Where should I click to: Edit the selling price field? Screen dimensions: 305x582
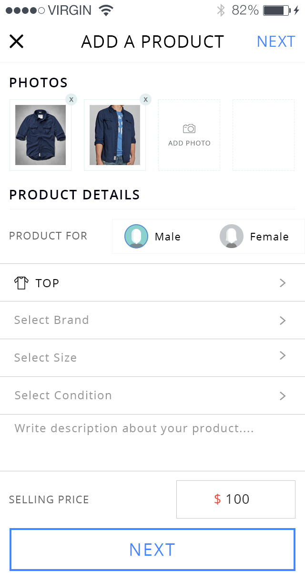click(236, 499)
